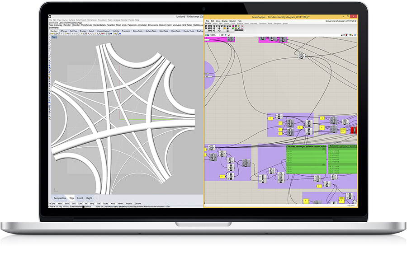Click the preview eye icon in Grasshopper canvas toolbar
407x253 pixels.
click(226, 35)
